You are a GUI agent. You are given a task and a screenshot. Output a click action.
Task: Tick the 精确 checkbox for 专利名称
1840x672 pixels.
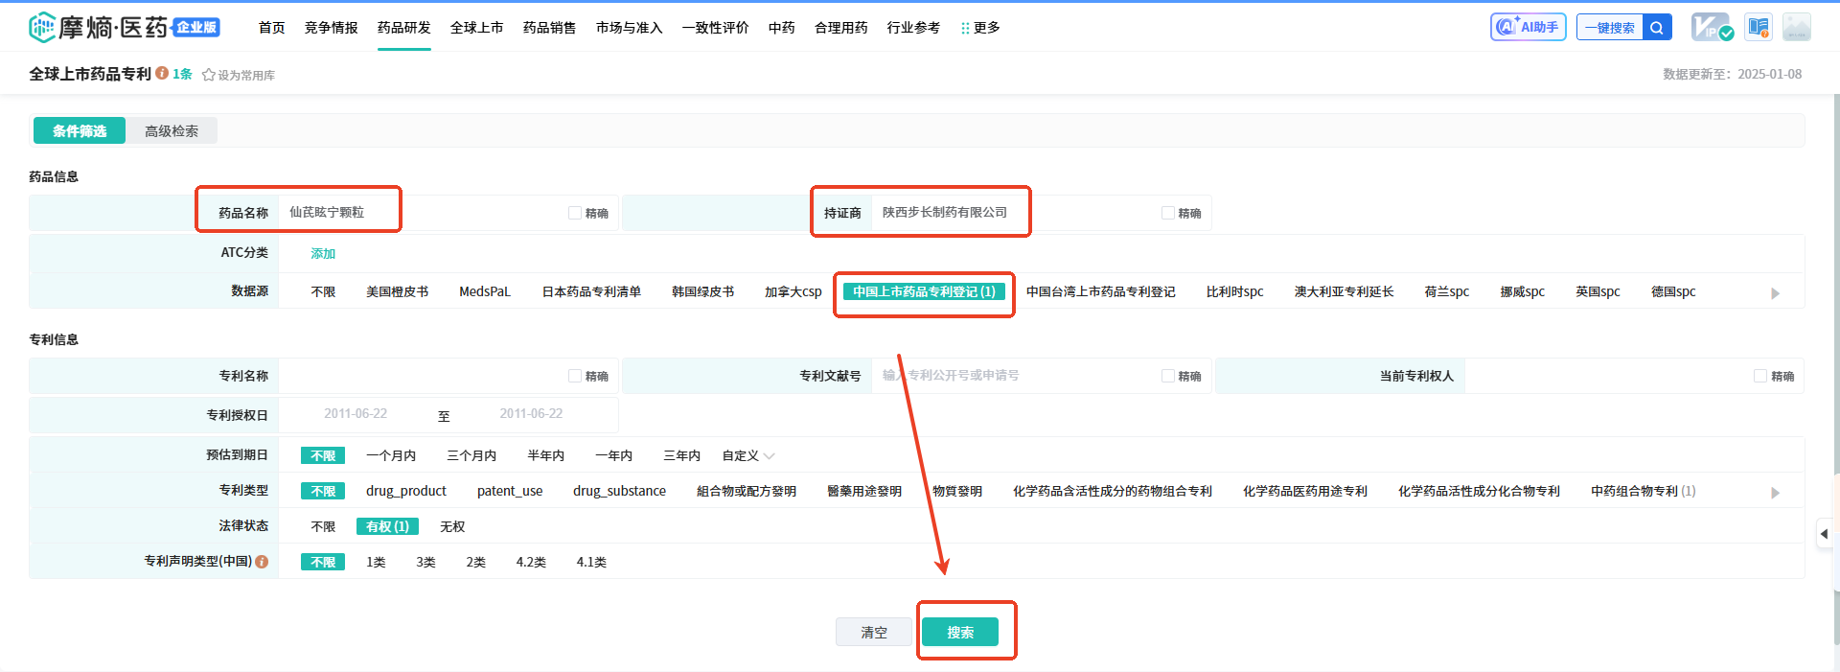[575, 376]
